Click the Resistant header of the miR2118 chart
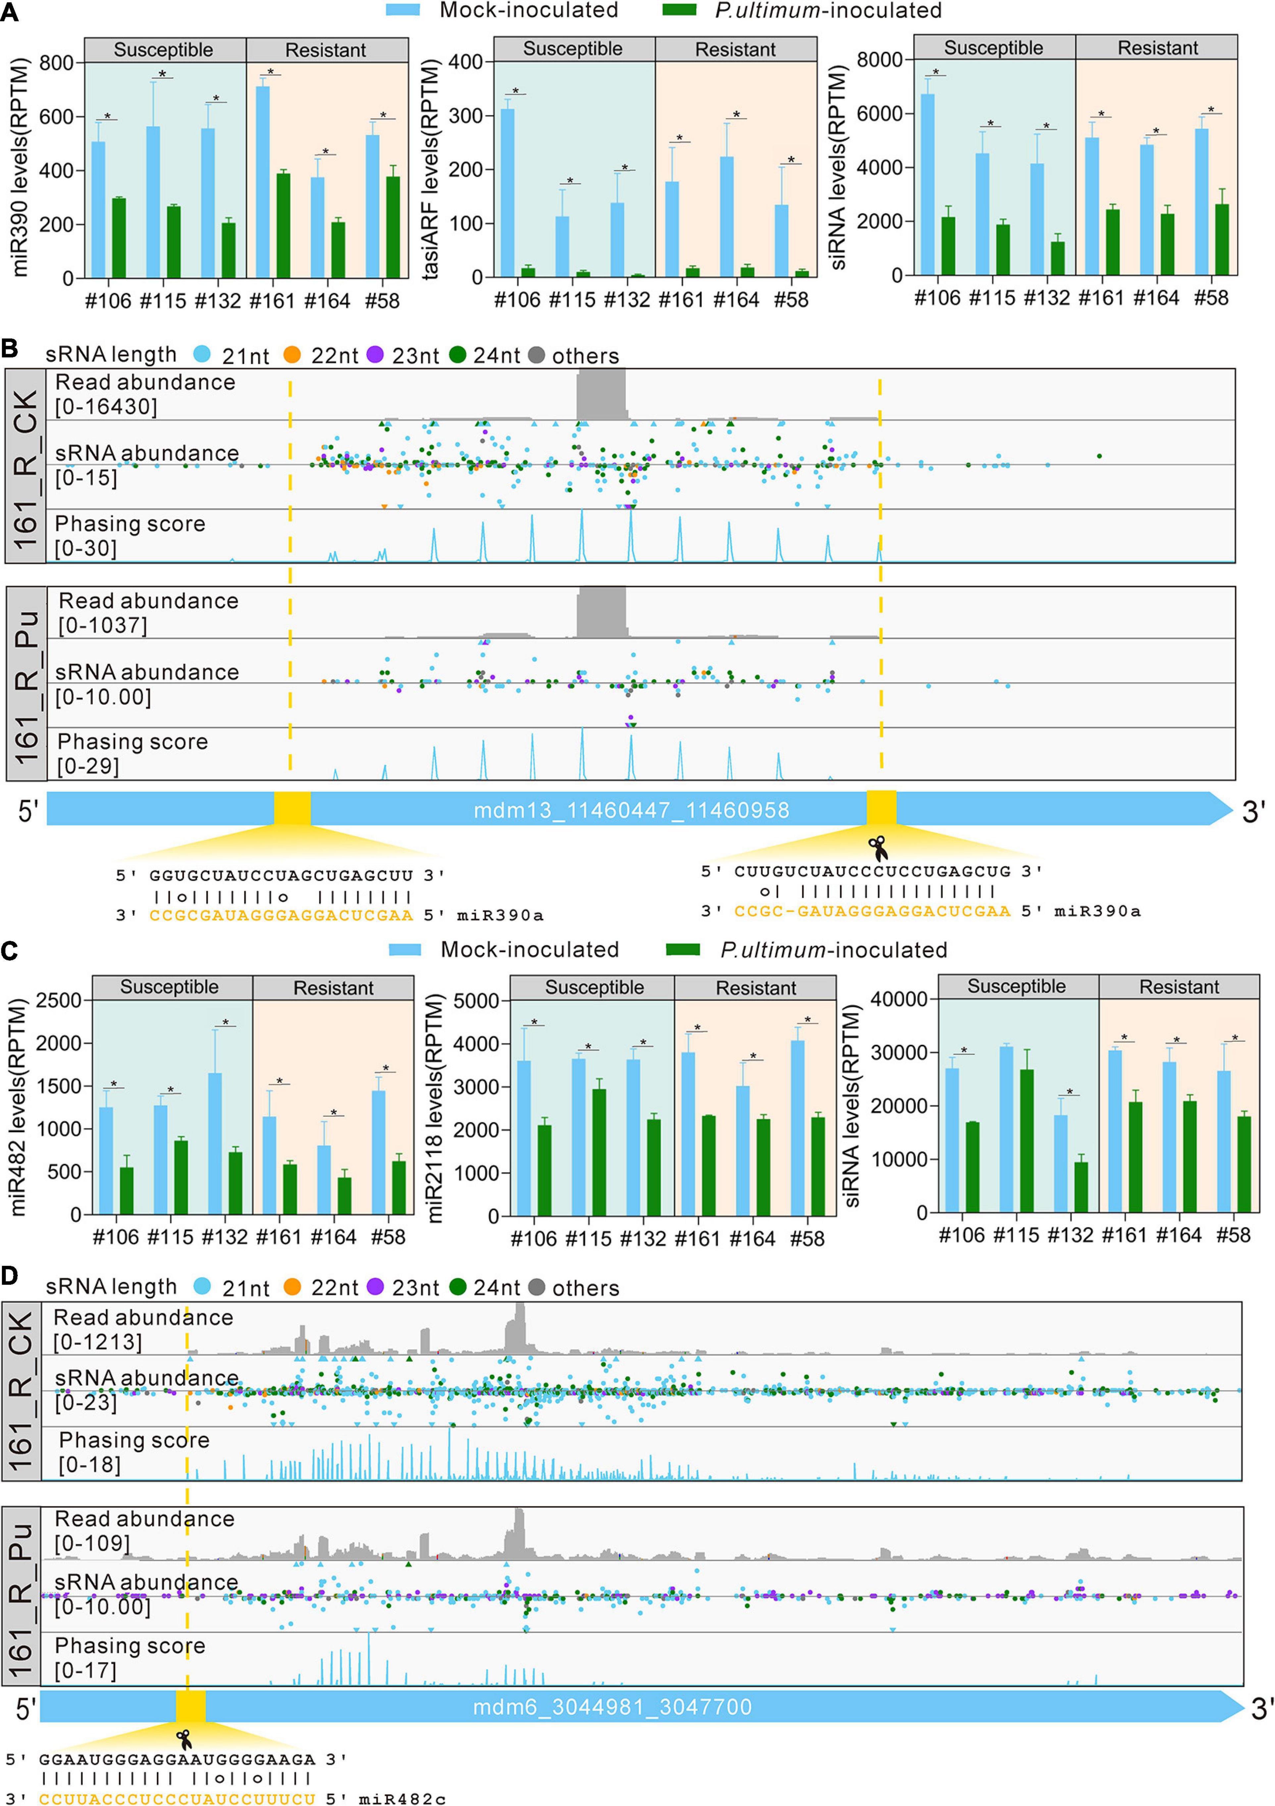Viewport: 1275px width, 1806px height. coord(755,988)
